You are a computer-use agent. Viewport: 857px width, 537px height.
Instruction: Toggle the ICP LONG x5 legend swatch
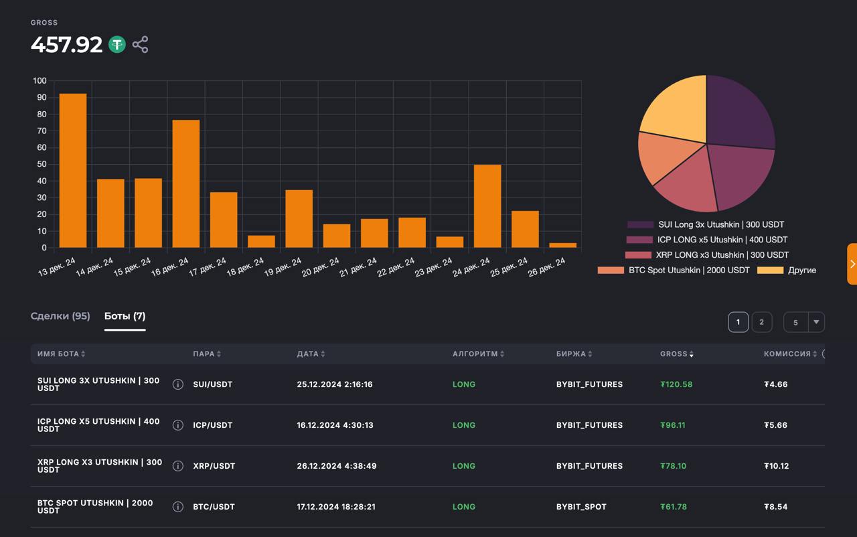(639, 240)
